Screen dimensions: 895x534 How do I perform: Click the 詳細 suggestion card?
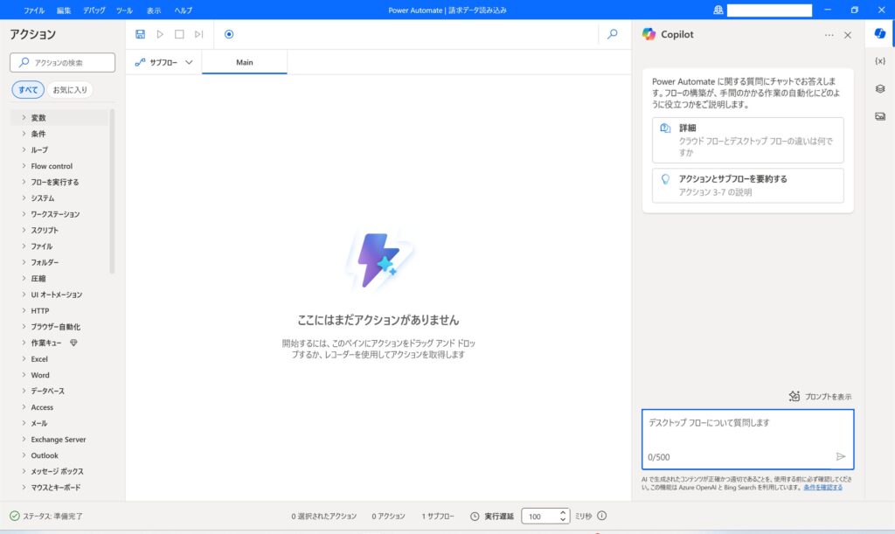[748, 141]
